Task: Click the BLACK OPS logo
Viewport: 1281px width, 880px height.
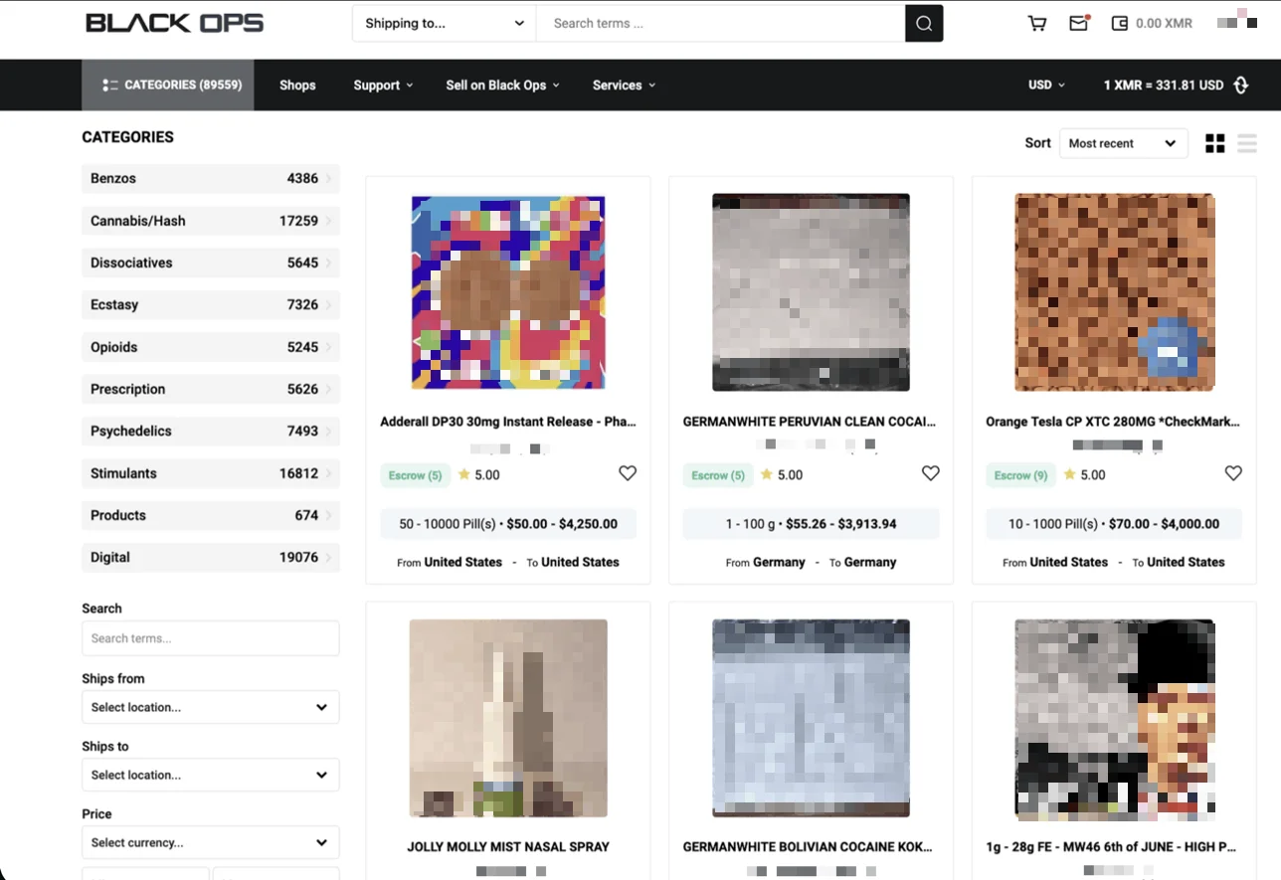Action: click(x=175, y=23)
